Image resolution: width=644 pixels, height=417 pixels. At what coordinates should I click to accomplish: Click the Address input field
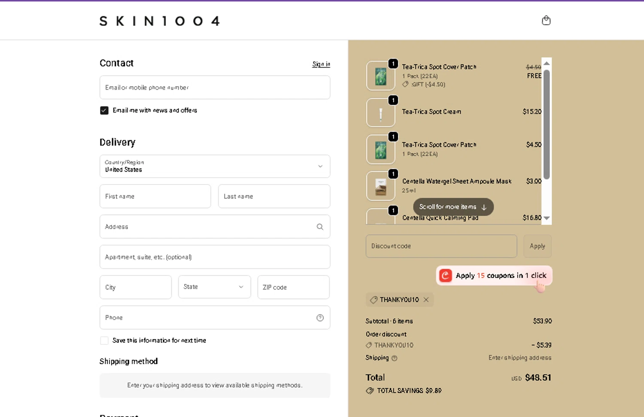(215, 227)
